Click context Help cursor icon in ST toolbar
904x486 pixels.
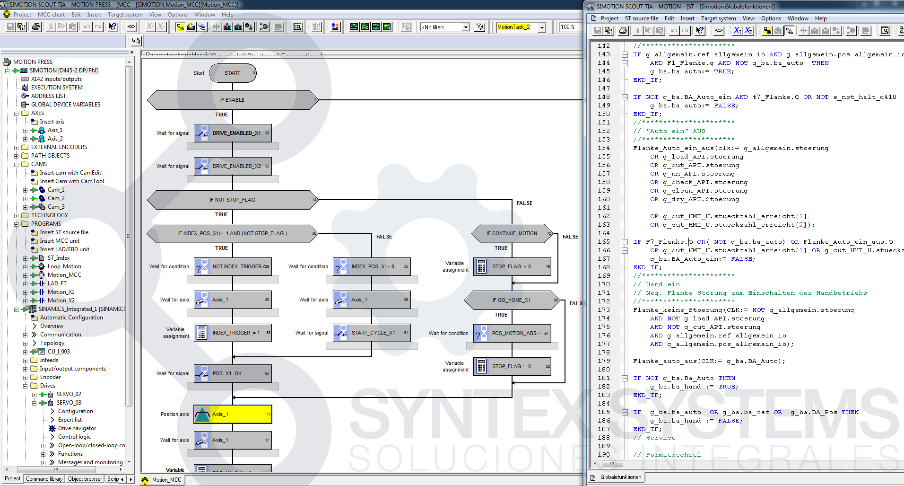click(700, 31)
